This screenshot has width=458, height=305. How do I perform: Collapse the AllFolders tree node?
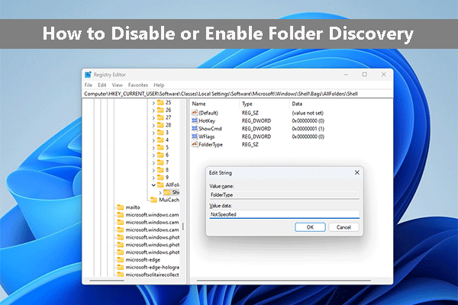tap(153, 185)
